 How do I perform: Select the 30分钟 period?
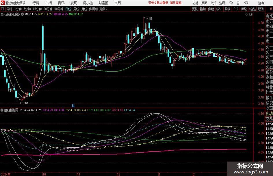(48, 9)
